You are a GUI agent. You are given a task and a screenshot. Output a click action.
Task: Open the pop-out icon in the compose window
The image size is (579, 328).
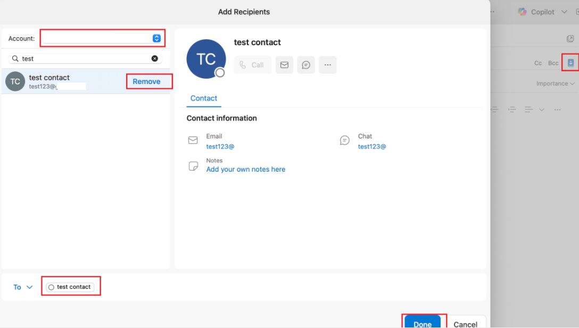pos(570,38)
